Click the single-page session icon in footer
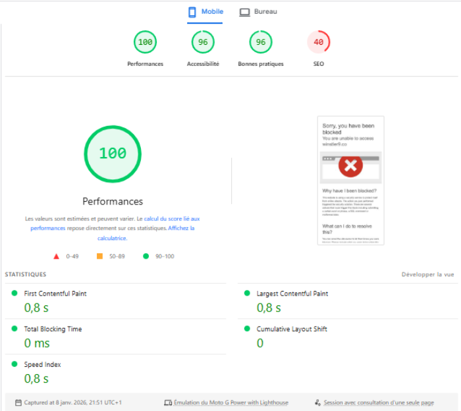The image size is (461, 411). click(317, 402)
